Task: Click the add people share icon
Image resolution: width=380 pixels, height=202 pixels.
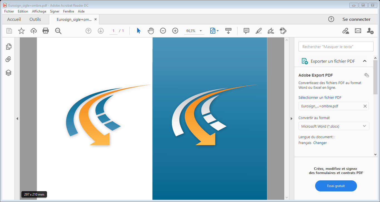Action: point(370,31)
